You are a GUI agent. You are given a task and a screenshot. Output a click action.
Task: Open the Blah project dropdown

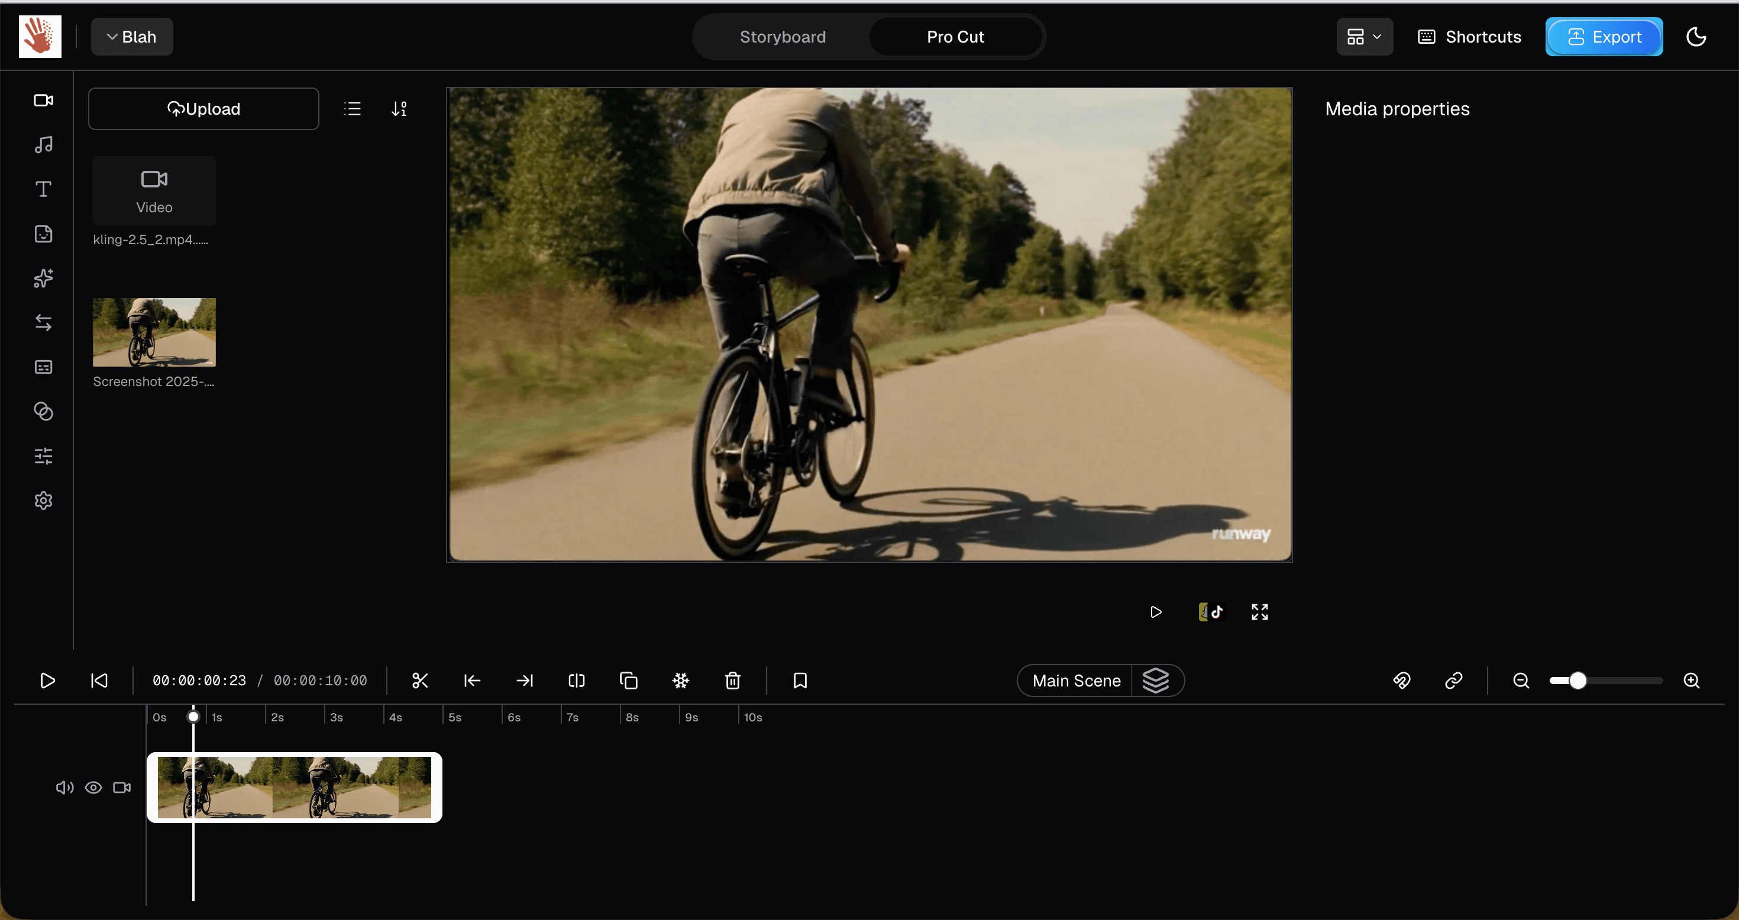tap(132, 37)
